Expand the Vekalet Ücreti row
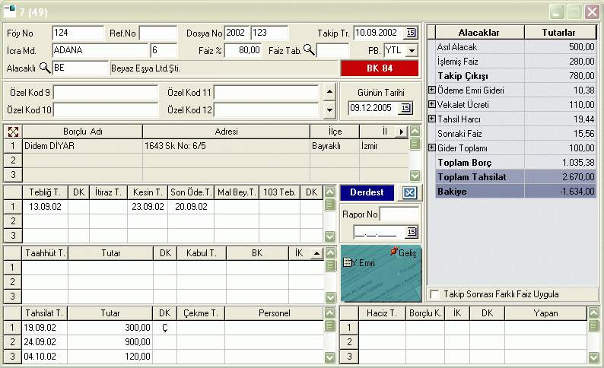The width and height of the screenshot is (604, 368). pos(432,104)
